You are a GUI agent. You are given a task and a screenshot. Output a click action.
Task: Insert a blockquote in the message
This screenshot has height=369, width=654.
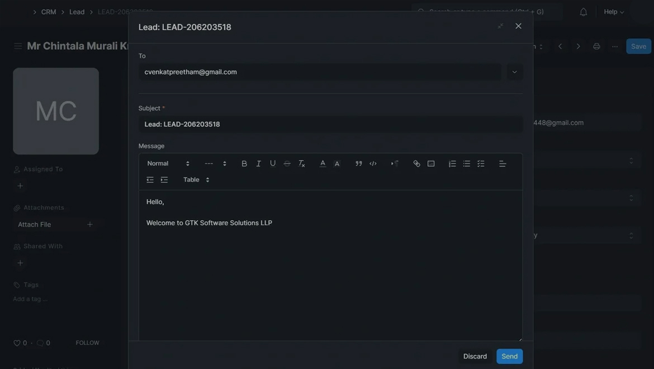[x=359, y=163]
